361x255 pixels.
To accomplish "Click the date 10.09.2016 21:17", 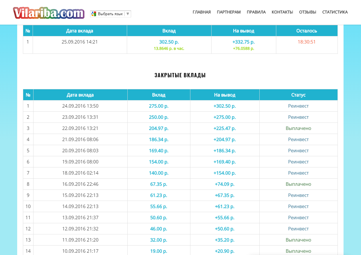I will pyautogui.click(x=80, y=251).
